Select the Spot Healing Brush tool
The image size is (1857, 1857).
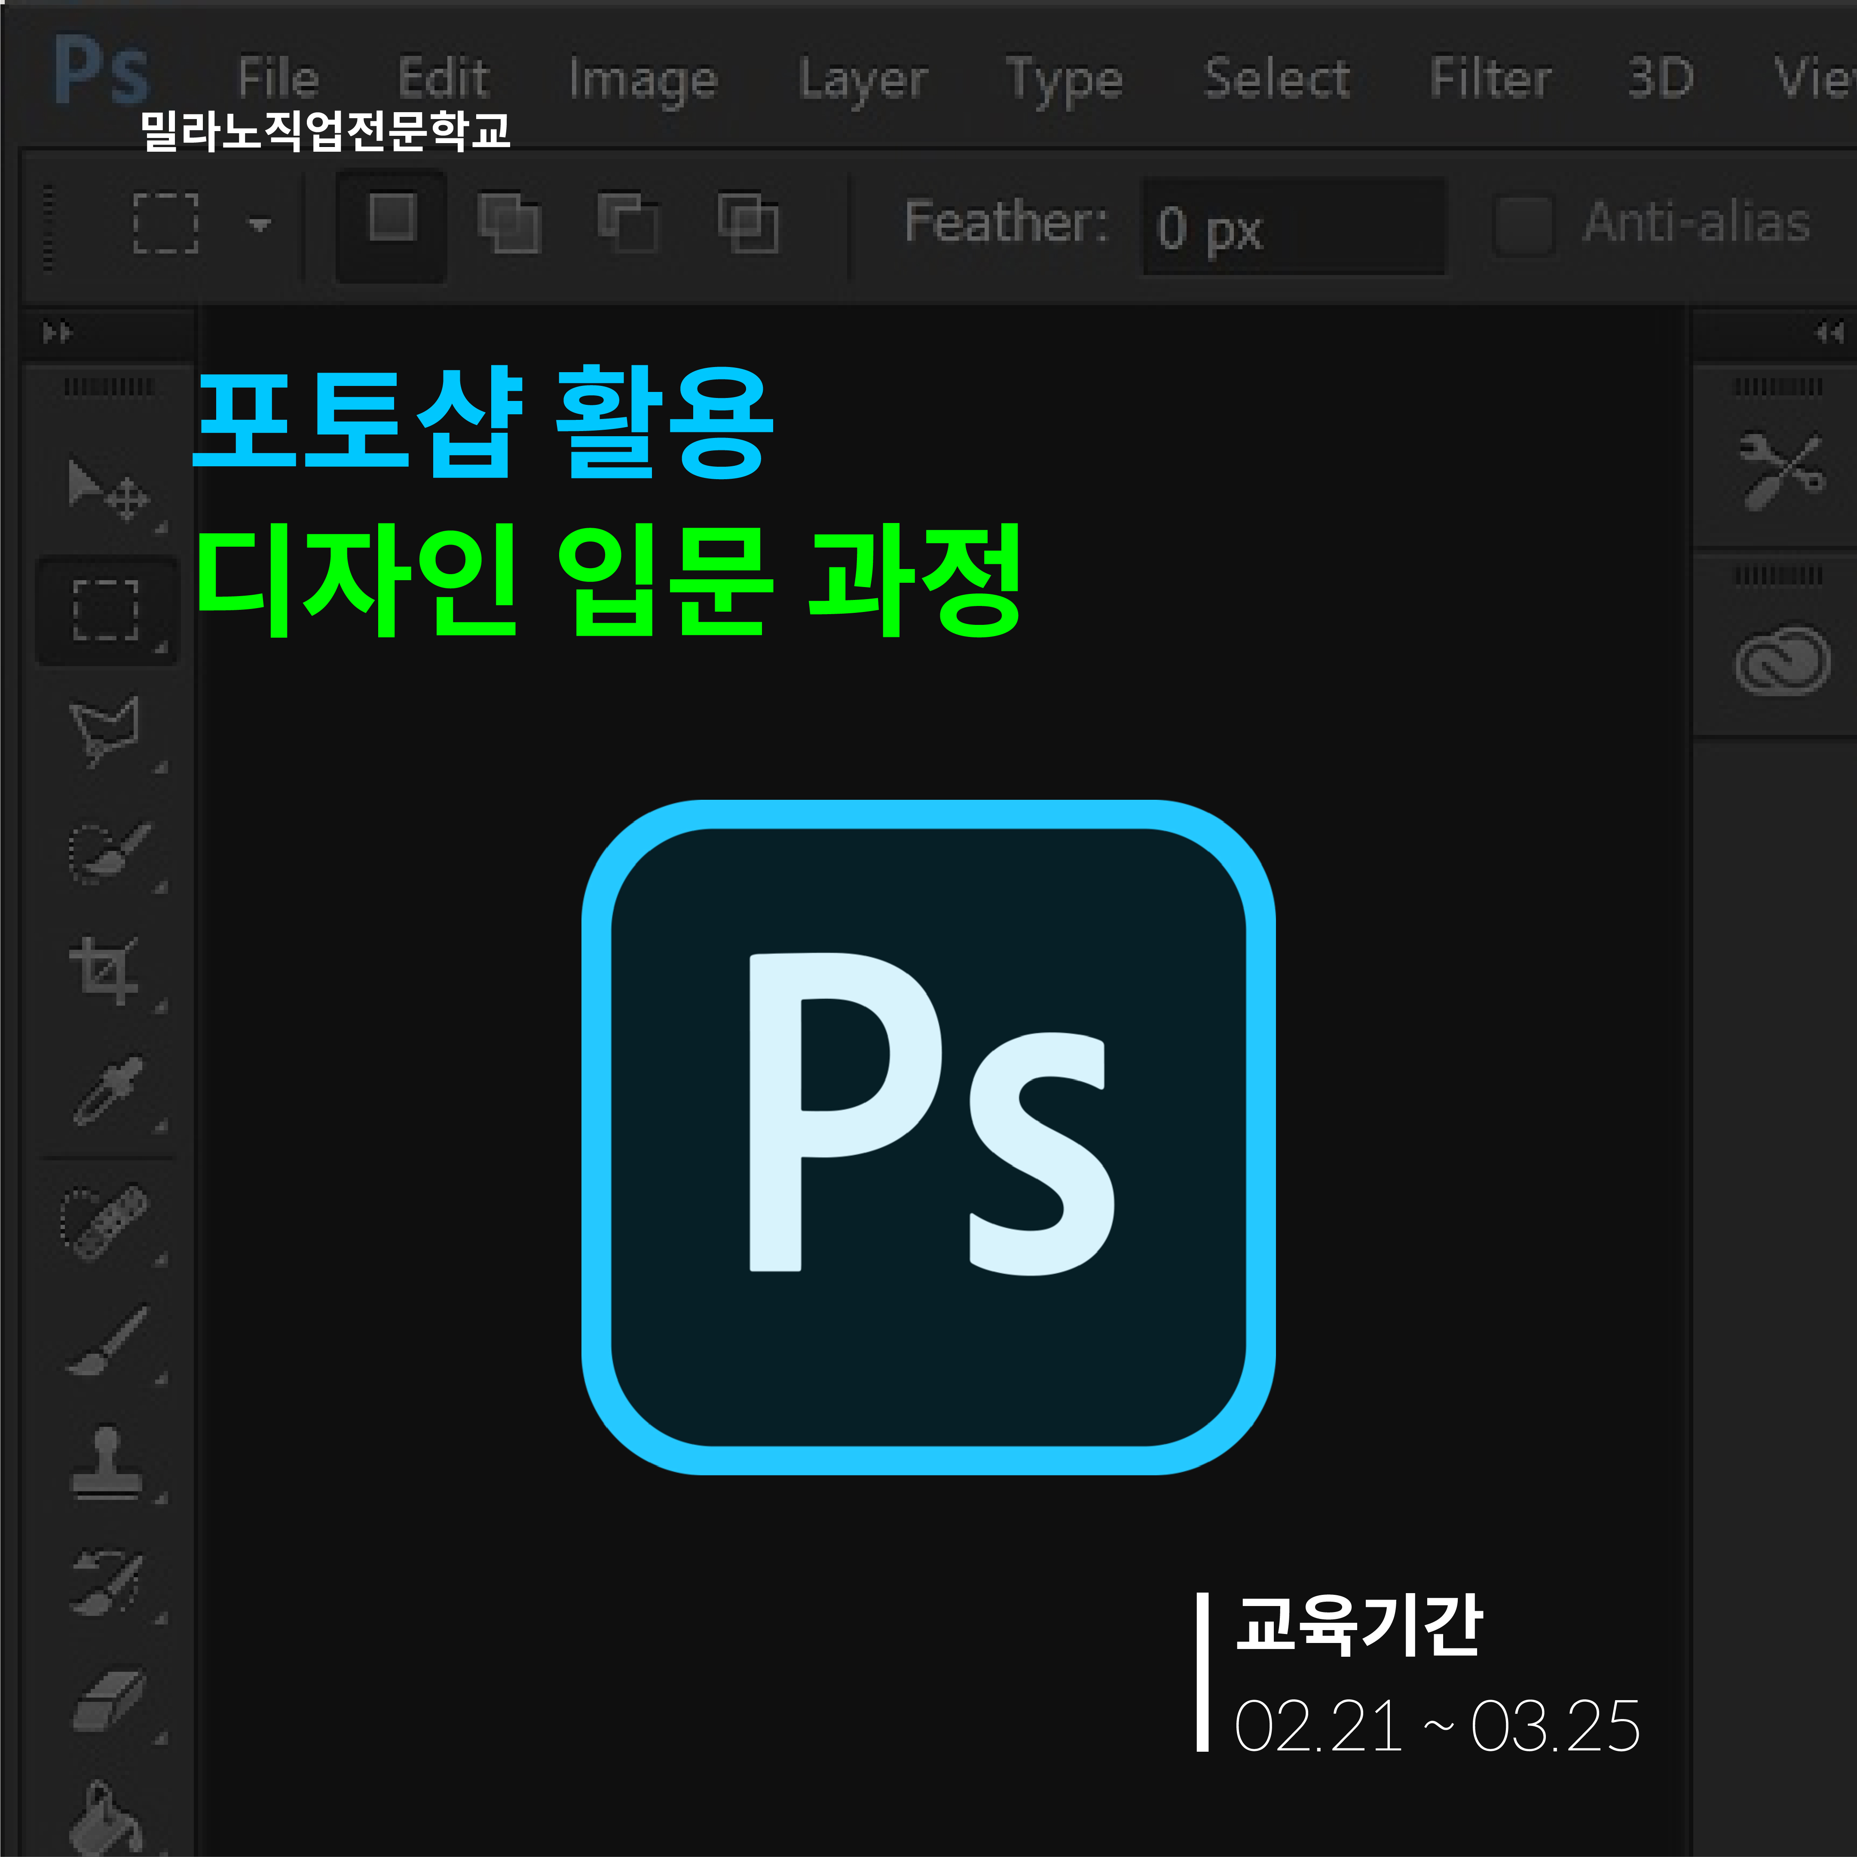point(106,1223)
